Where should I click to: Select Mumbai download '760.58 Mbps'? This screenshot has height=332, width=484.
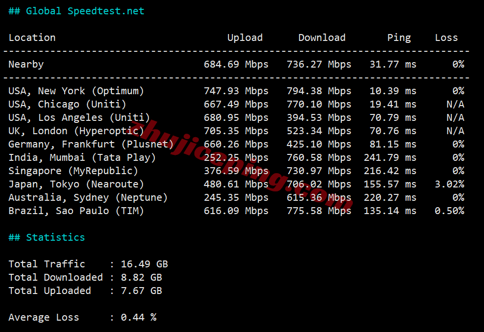[x=319, y=157]
